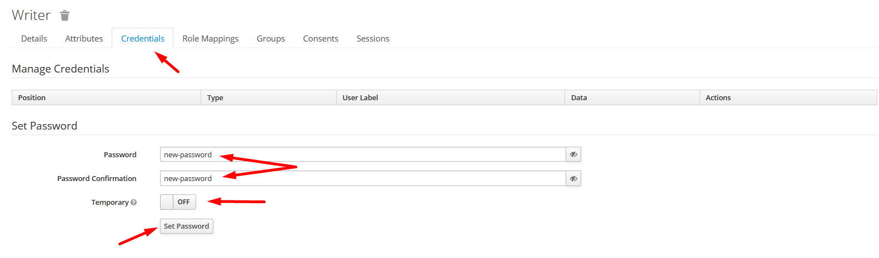Click the trash icon beside Writer

(65, 16)
